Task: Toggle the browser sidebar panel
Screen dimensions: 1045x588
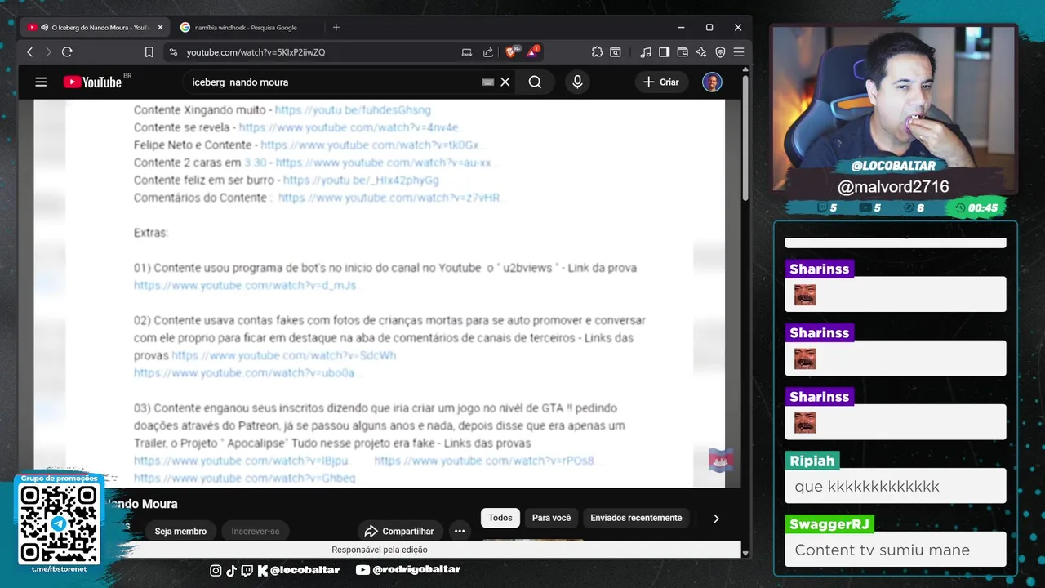Action: coord(664,52)
